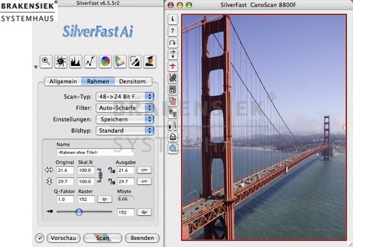Screen dimensions: 385x247
Task: Open the Scan-Typ dropdown
Action: [124, 97]
